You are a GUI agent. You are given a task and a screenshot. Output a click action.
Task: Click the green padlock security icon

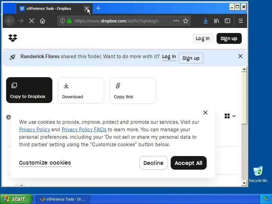[69, 21]
